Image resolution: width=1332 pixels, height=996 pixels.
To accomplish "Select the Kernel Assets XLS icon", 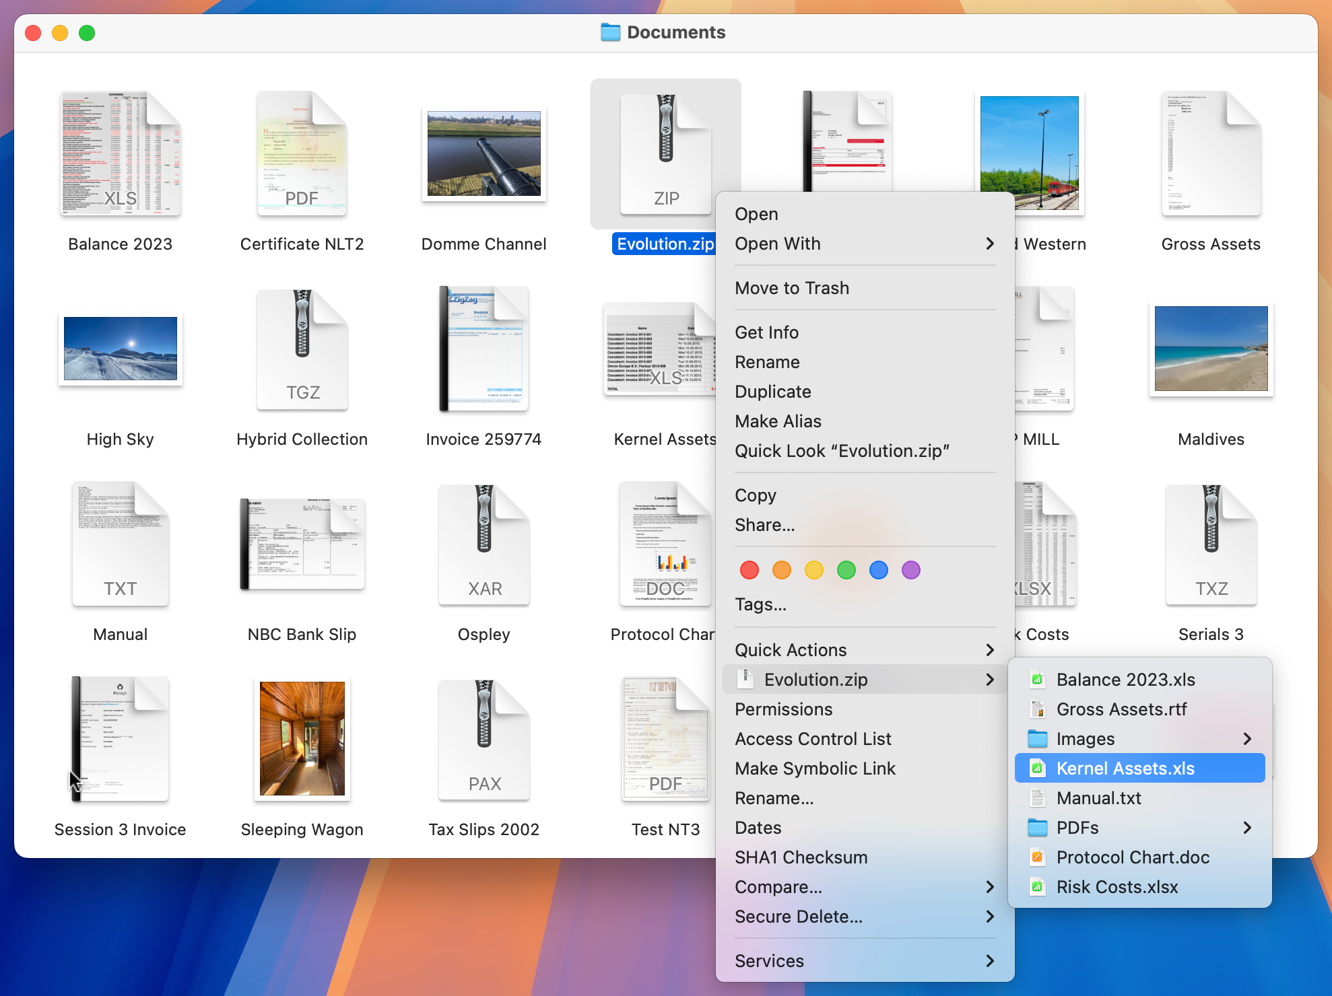I will tap(660, 349).
